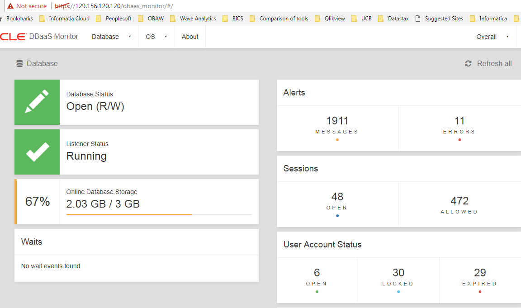Screen dimensions: 521x308
Task: Open the Overall dropdown selector
Action: (492, 37)
